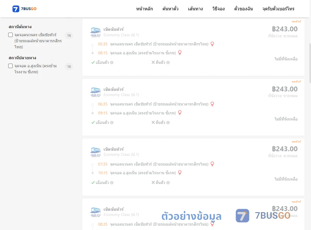Image resolution: width=311 pixels, height=230 pixels.
Task: Open map pin for 10:15 arrival stop
Action: click(x=180, y=172)
